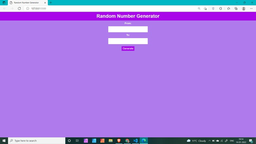The width and height of the screenshot is (256, 144).
Task: Open a new tab with plus button
Action: point(51,3)
